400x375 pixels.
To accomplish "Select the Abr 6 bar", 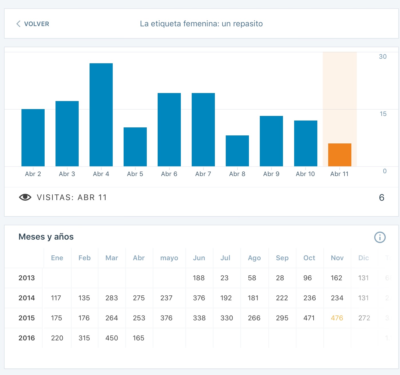I will [169, 130].
